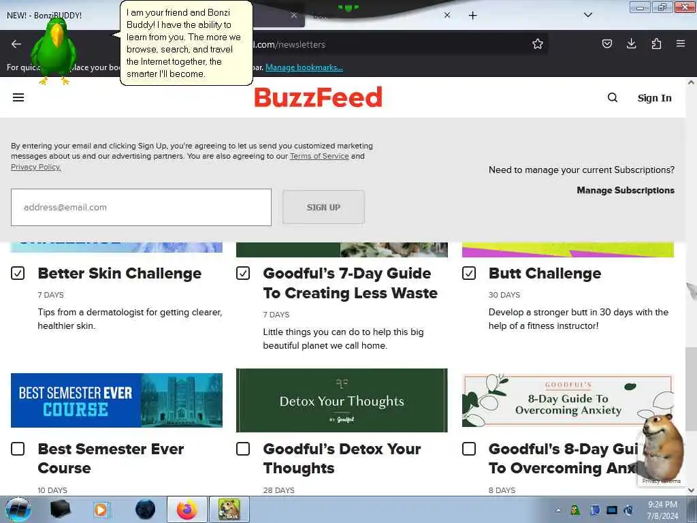Check Goodful's Detox Your Thoughts box

[x=243, y=449]
